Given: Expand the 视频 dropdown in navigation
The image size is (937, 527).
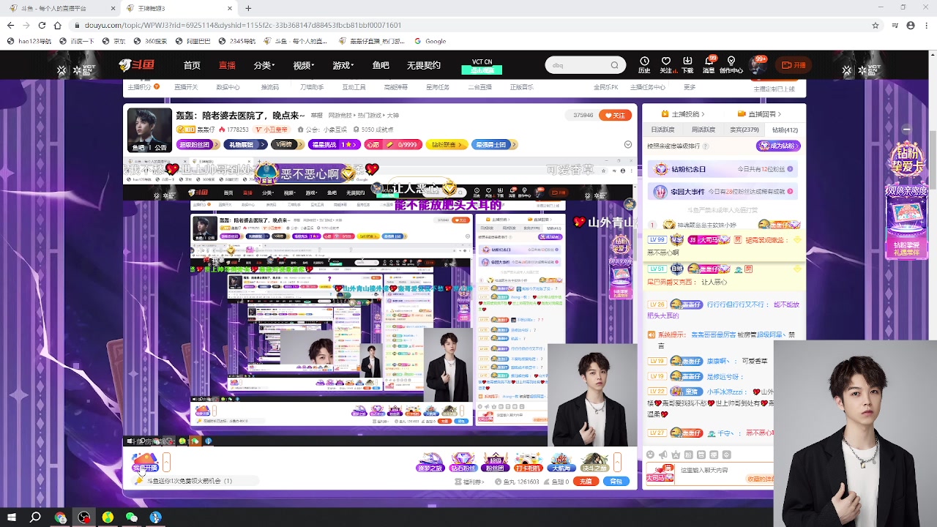Looking at the screenshot, I should click(x=304, y=65).
